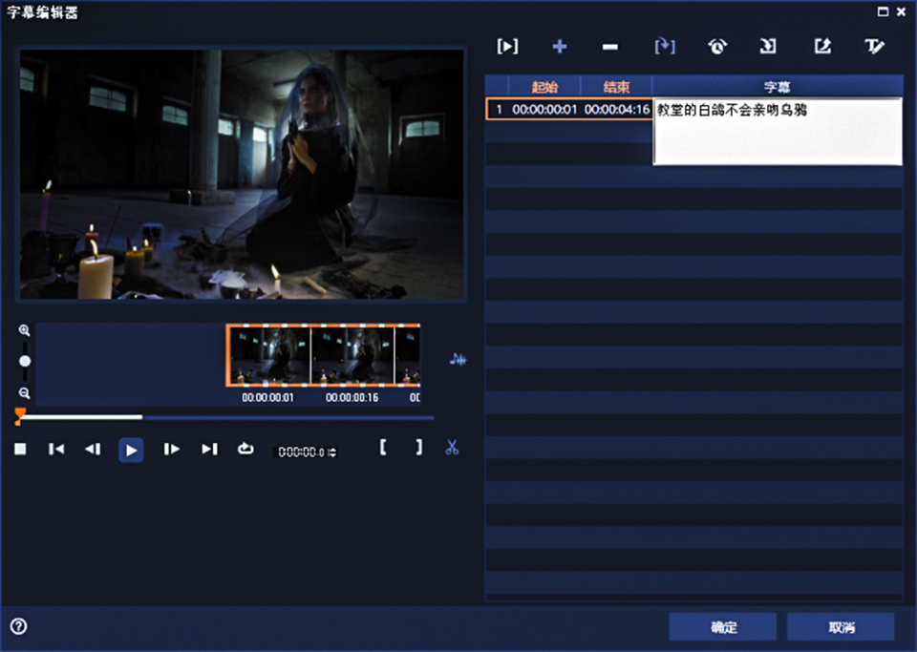Set mark-out with right bracket icon
This screenshot has height=652, width=917.
click(x=418, y=448)
